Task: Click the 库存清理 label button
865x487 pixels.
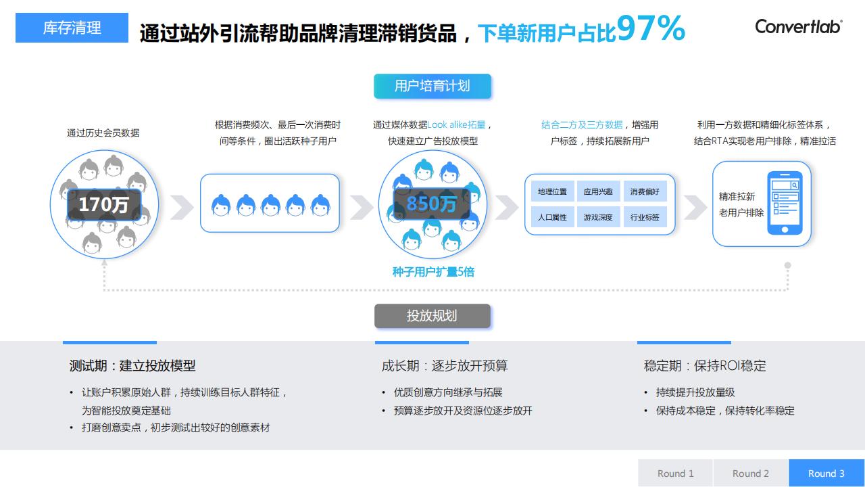Action: [72, 28]
